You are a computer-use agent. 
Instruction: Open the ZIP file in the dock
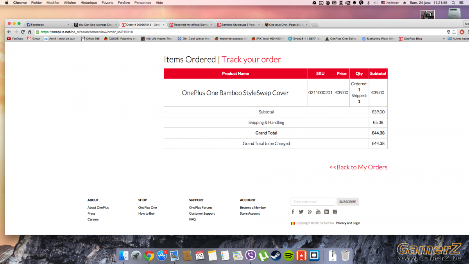pyautogui.click(x=333, y=256)
